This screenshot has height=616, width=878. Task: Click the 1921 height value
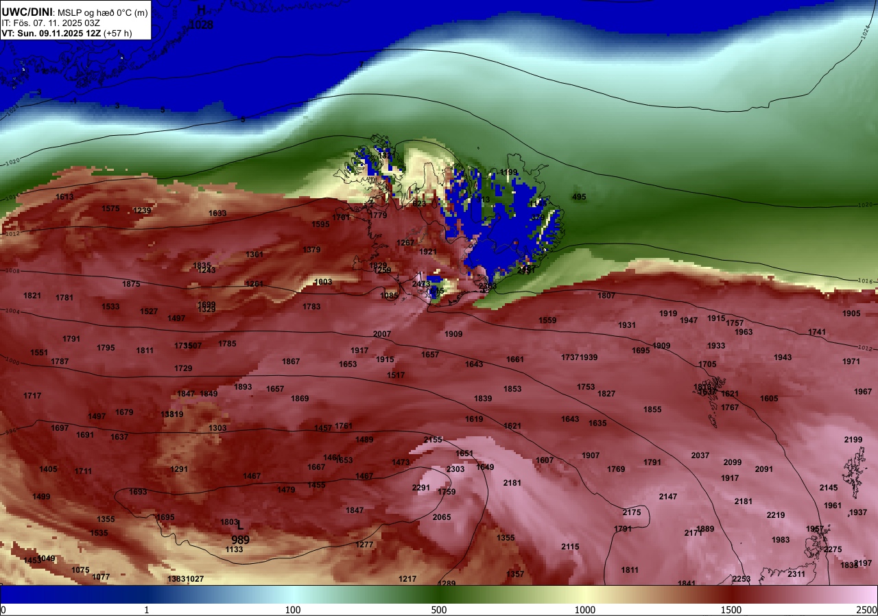pyautogui.click(x=428, y=252)
